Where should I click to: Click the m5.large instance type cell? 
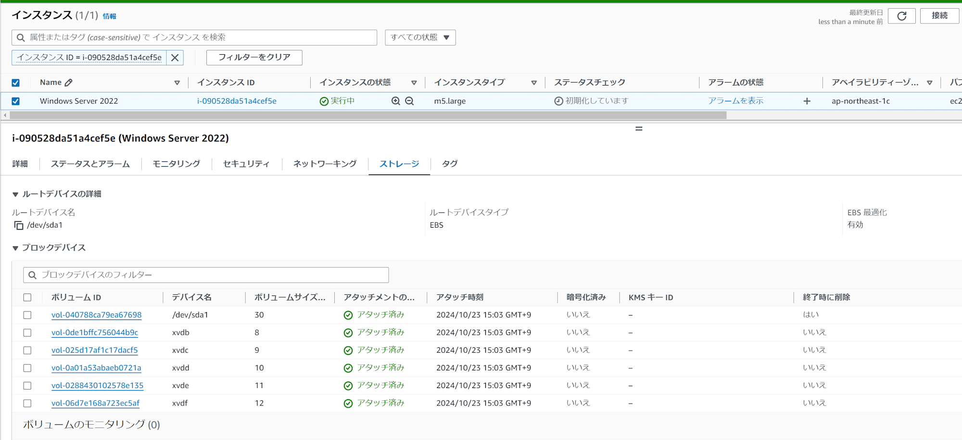(x=450, y=101)
